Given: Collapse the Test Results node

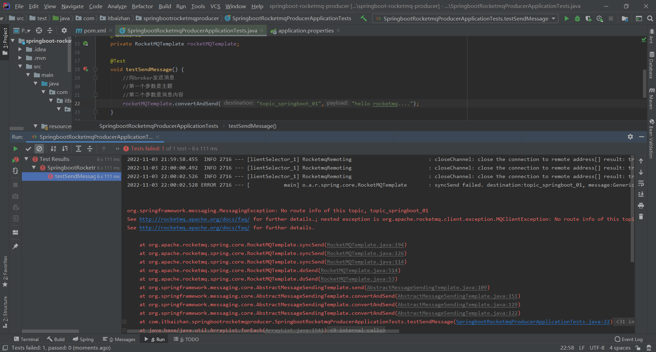Looking at the screenshot, I should pos(26,159).
